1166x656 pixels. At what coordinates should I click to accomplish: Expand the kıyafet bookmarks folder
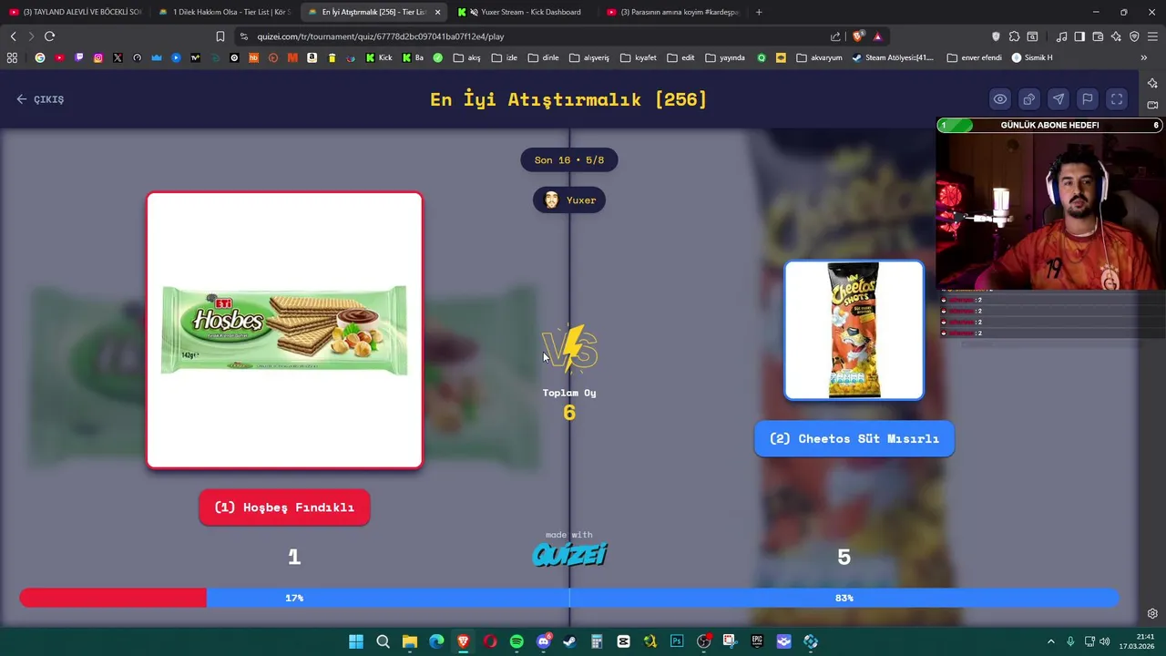pos(639,57)
